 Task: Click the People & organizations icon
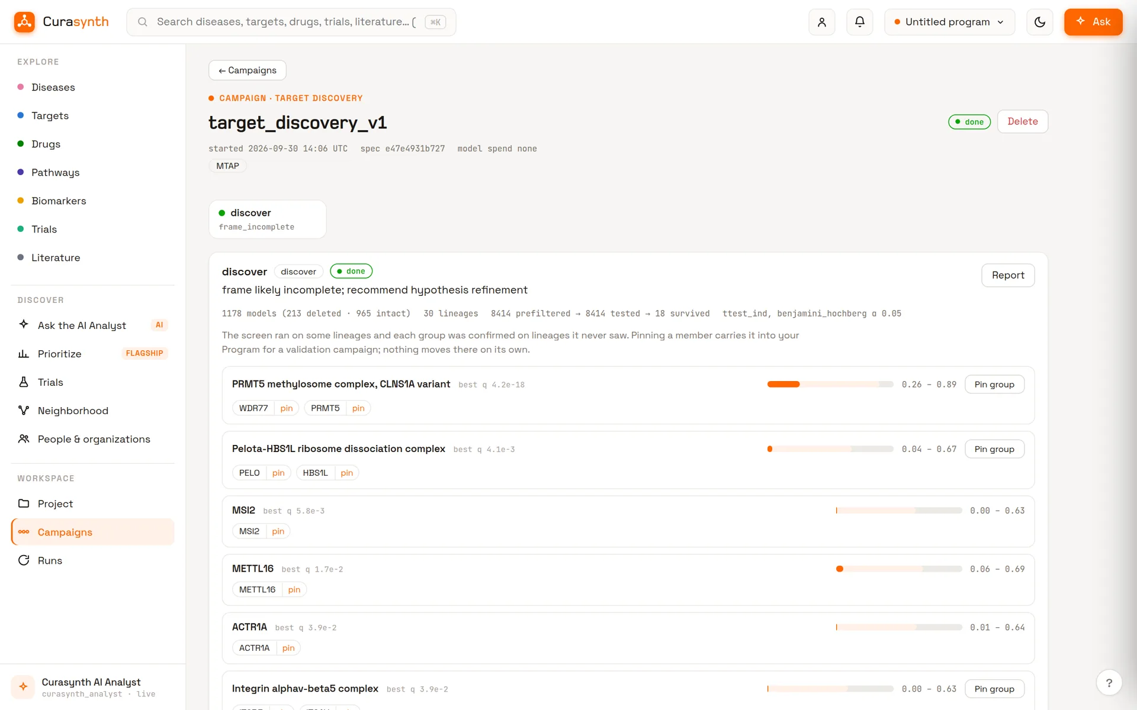pyautogui.click(x=24, y=438)
